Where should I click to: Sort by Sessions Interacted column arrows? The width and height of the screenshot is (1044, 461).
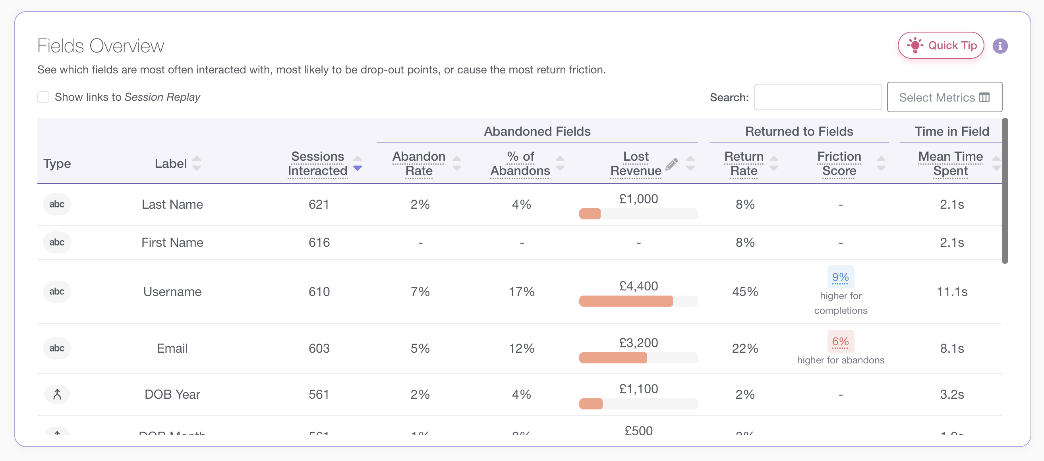[x=357, y=163]
